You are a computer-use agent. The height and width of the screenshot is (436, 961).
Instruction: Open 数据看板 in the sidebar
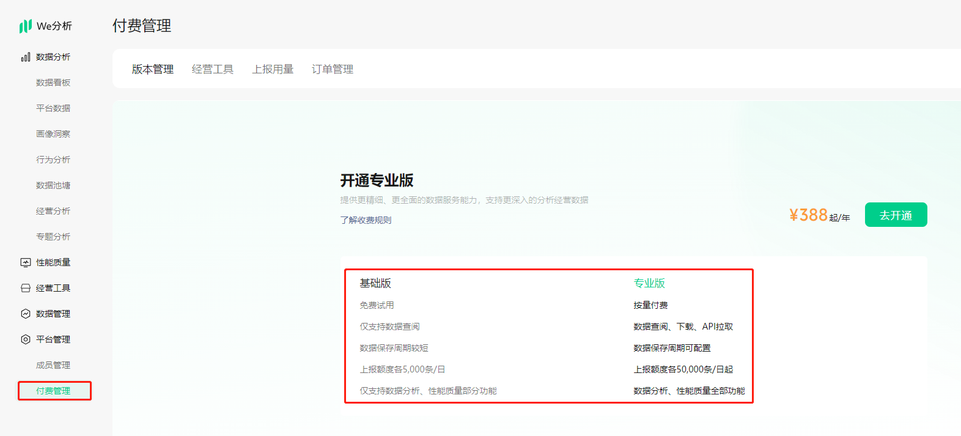coord(53,83)
